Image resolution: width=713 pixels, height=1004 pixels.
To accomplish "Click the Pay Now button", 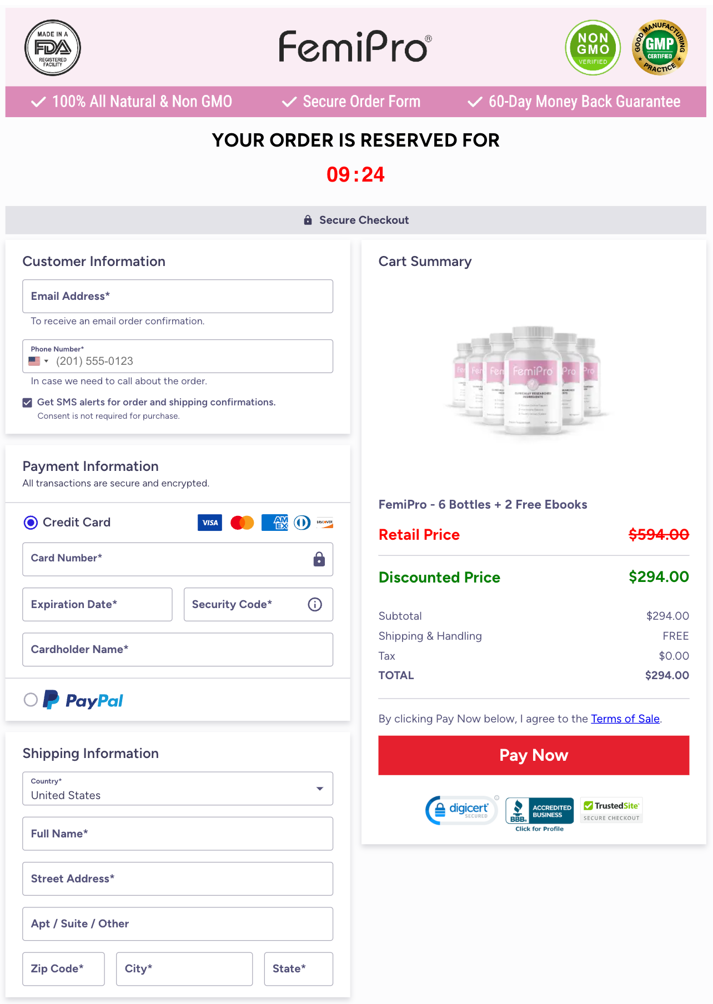I will (533, 755).
